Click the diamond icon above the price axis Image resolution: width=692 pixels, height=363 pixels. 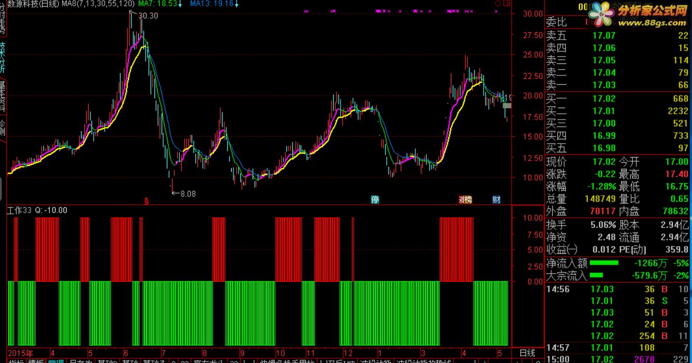498,4
